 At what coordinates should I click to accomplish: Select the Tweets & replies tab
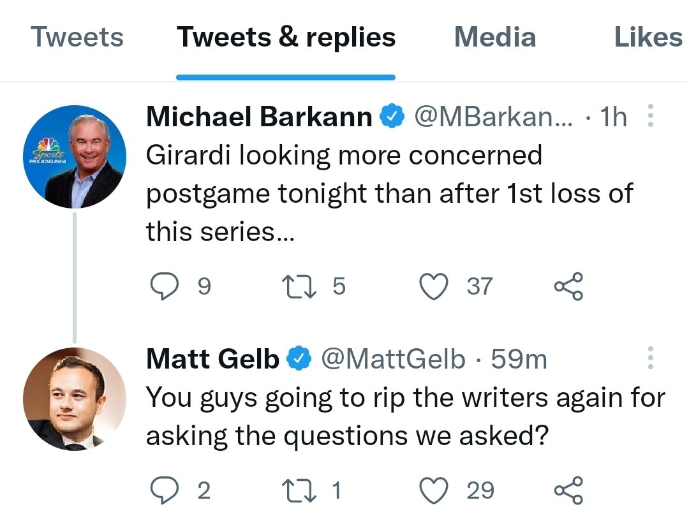286,37
